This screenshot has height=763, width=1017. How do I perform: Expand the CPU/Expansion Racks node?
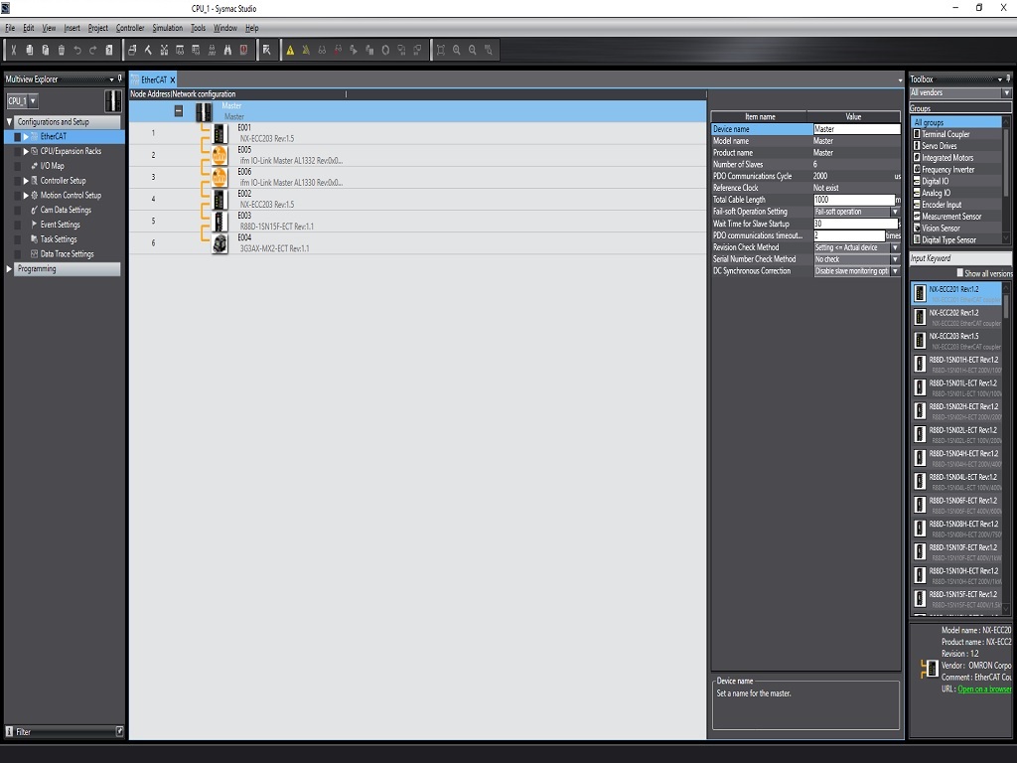coord(26,151)
